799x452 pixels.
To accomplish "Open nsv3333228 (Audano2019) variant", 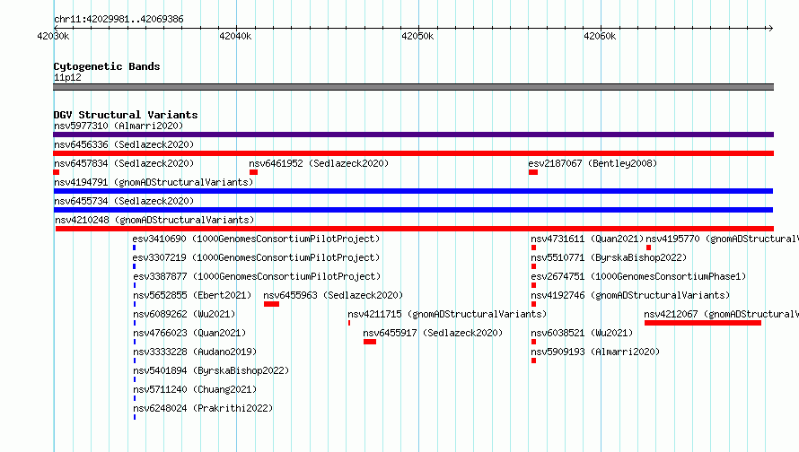I will tap(195, 352).
